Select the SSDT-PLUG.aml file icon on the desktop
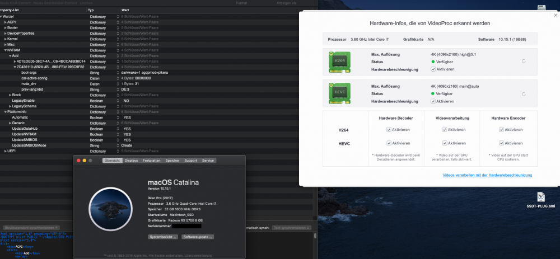The width and height of the screenshot is (560, 259). coord(541,196)
